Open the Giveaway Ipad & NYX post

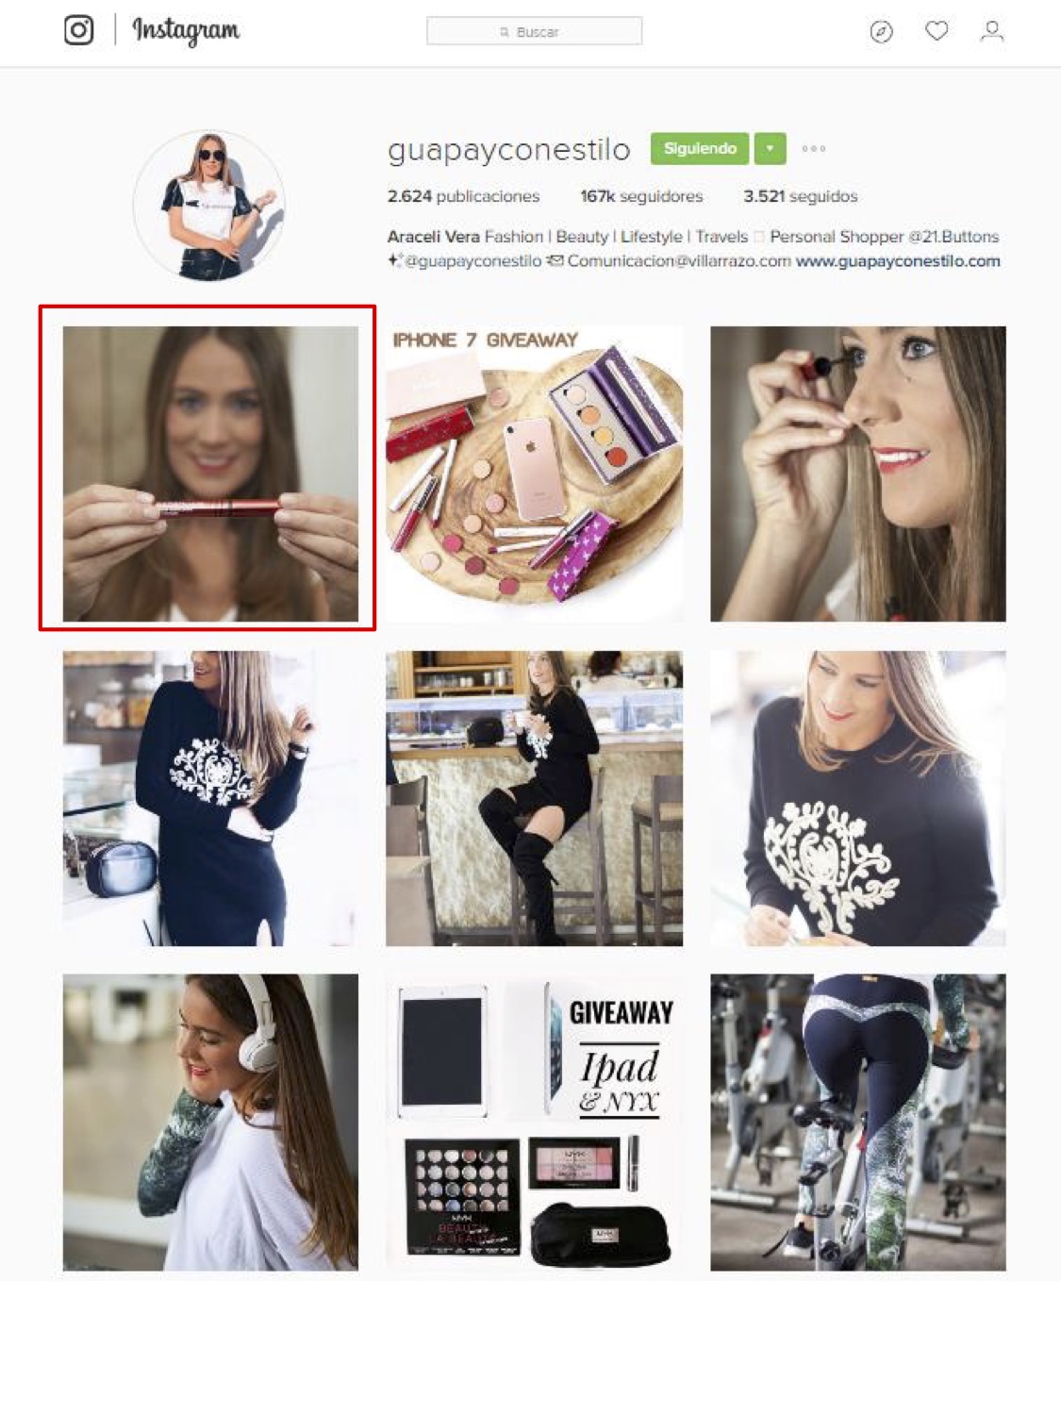[x=534, y=1123]
